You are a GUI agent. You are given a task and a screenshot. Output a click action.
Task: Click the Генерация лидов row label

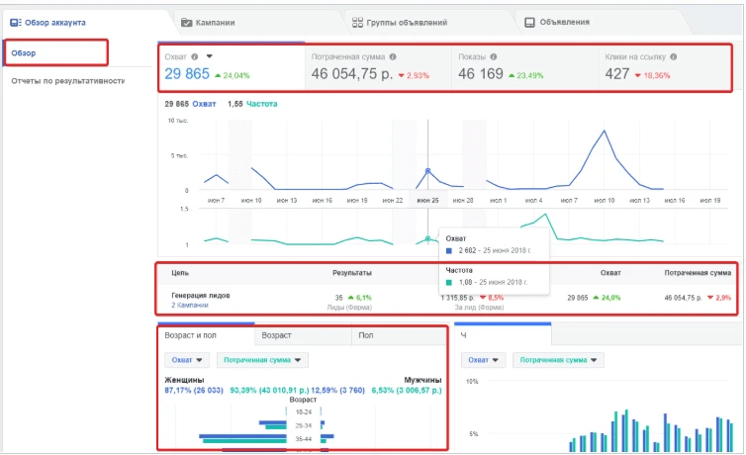coord(200,295)
